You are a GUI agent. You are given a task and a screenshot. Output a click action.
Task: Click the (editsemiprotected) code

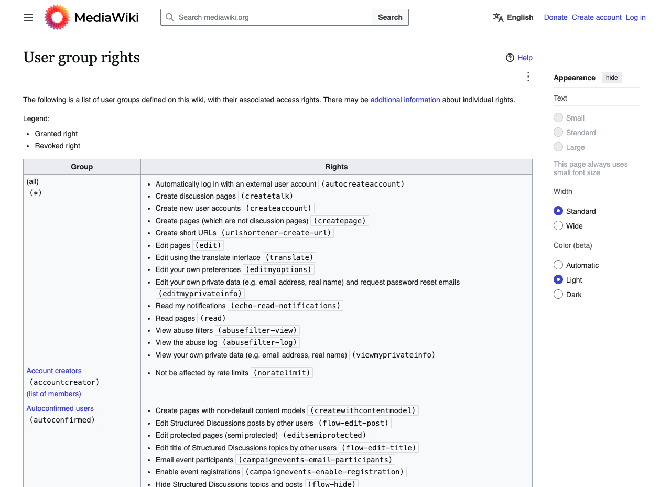[x=324, y=435]
